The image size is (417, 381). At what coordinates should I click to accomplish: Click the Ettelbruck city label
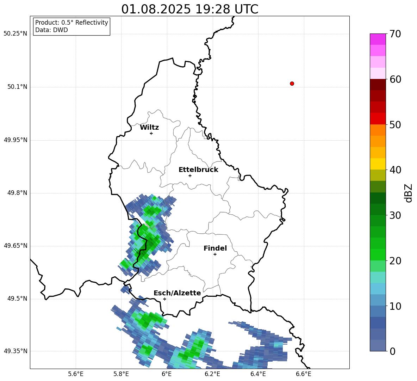(198, 170)
